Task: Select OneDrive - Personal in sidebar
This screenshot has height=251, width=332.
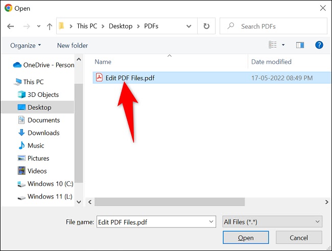Action: tap(43, 65)
